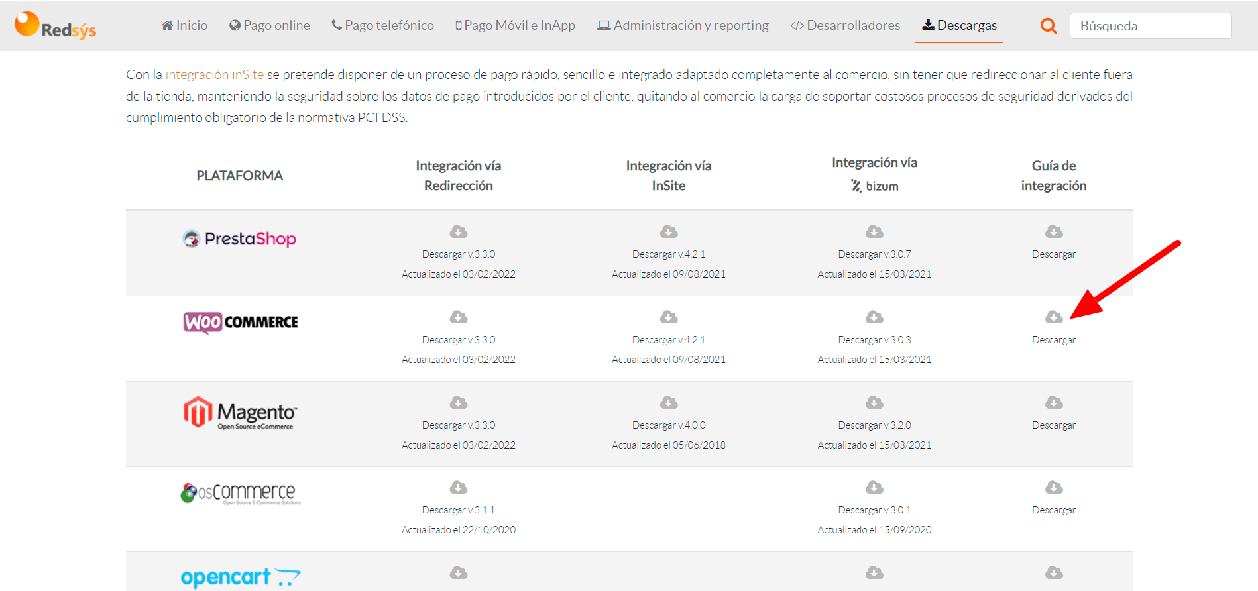Image resolution: width=1258 pixels, height=591 pixels.
Task: Download OpenCart Redirección cloud icon
Action: (459, 572)
